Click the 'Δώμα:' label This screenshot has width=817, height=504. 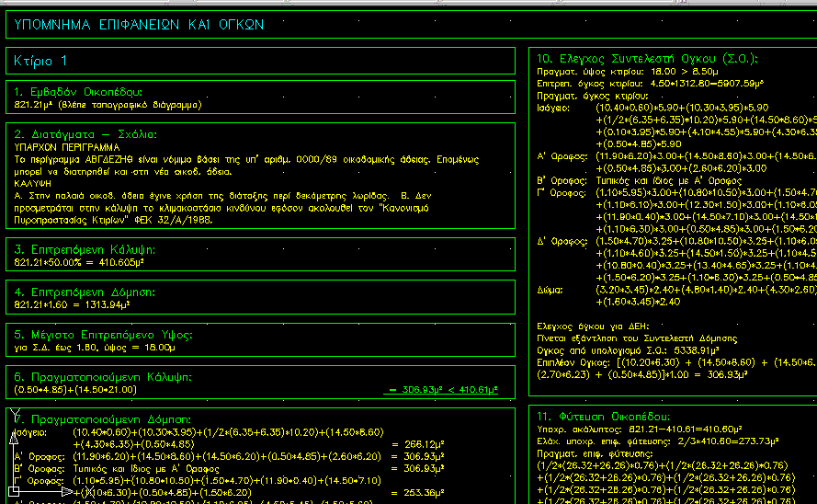pyautogui.click(x=550, y=290)
